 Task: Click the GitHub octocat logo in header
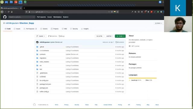click(5, 17)
